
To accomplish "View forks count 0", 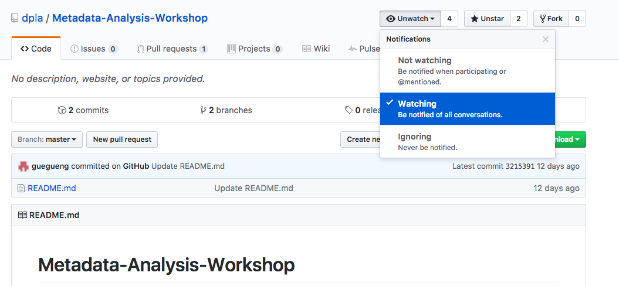I will (x=577, y=19).
